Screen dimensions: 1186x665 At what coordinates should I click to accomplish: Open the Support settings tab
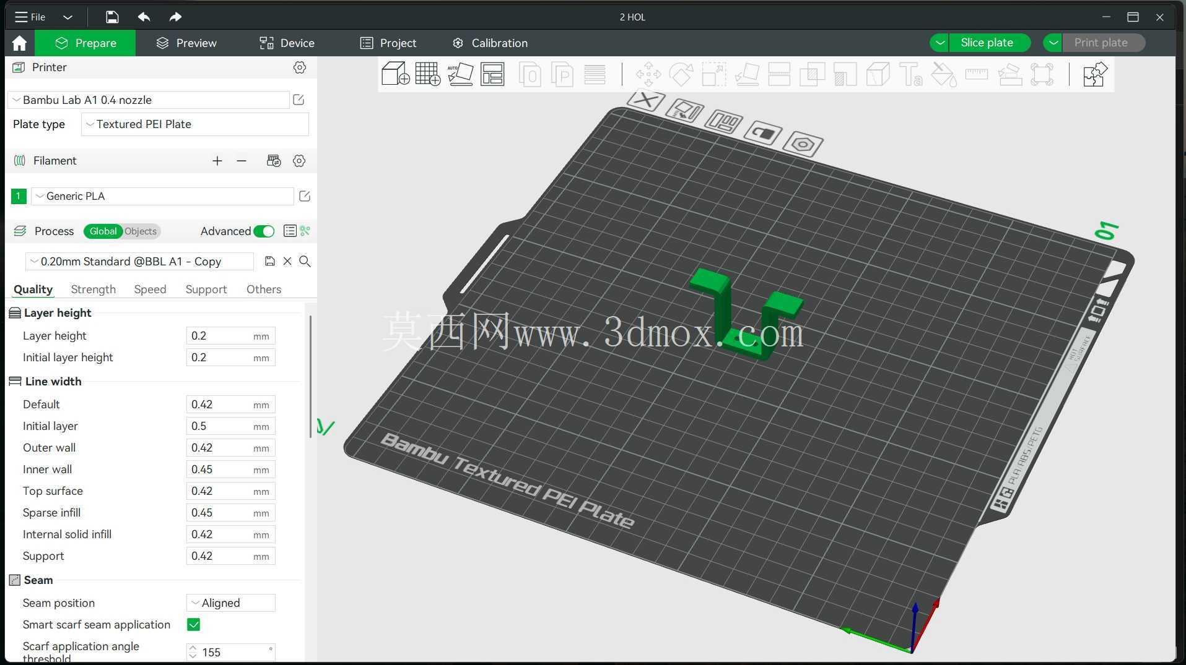(x=206, y=290)
